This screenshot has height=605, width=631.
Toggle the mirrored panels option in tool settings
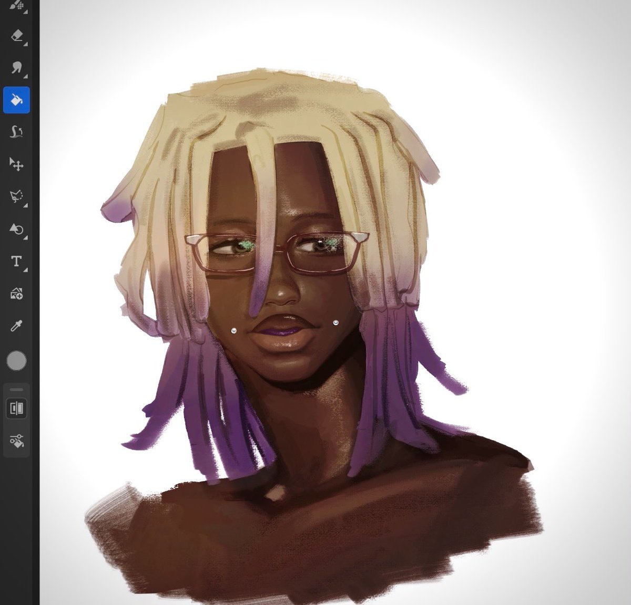(x=16, y=409)
